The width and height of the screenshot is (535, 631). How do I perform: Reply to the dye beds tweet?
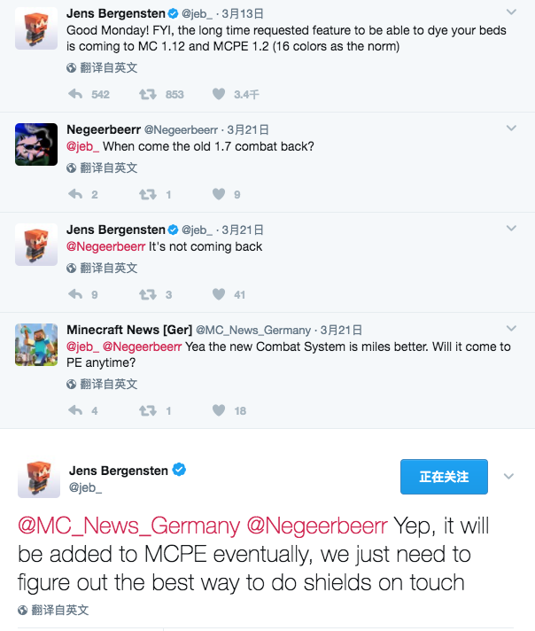[75, 94]
